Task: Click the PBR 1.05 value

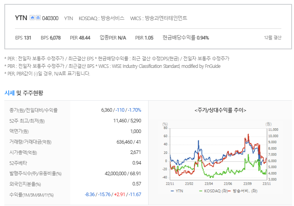Action: pyautogui.click(x=144, y=38)
